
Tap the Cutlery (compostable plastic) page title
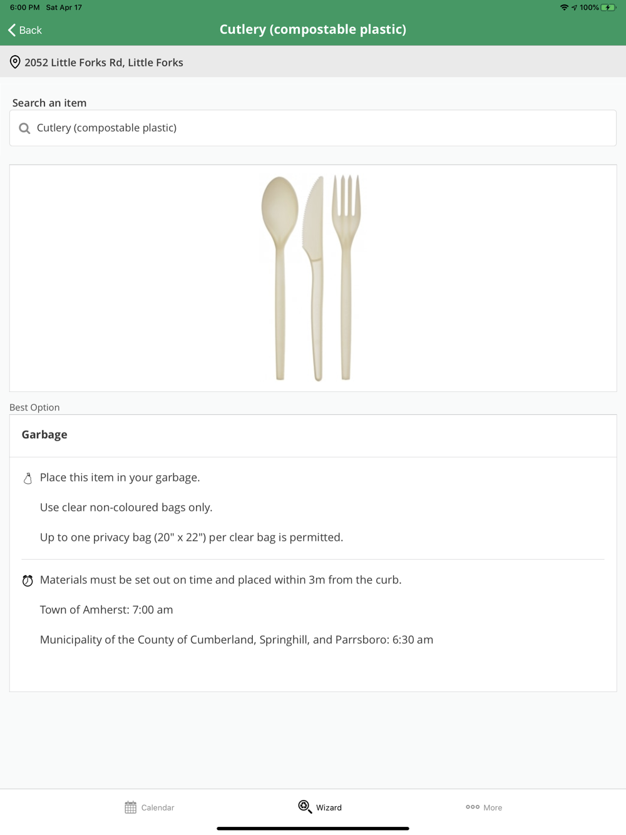pyautogui.click(x=313, y=29)
